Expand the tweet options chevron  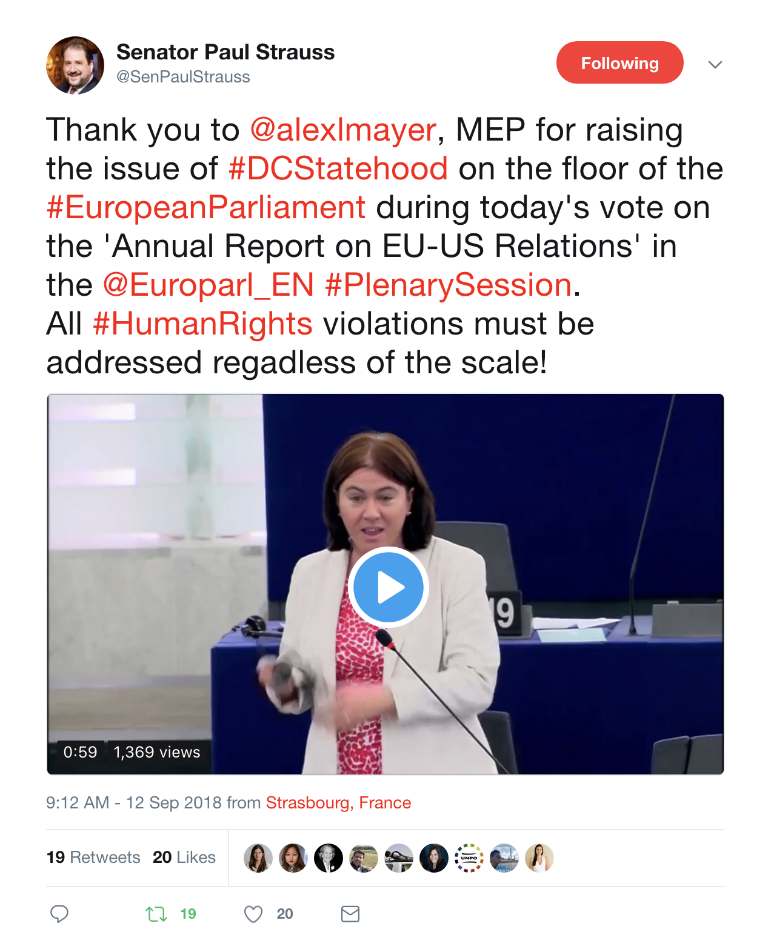[715, 64]
